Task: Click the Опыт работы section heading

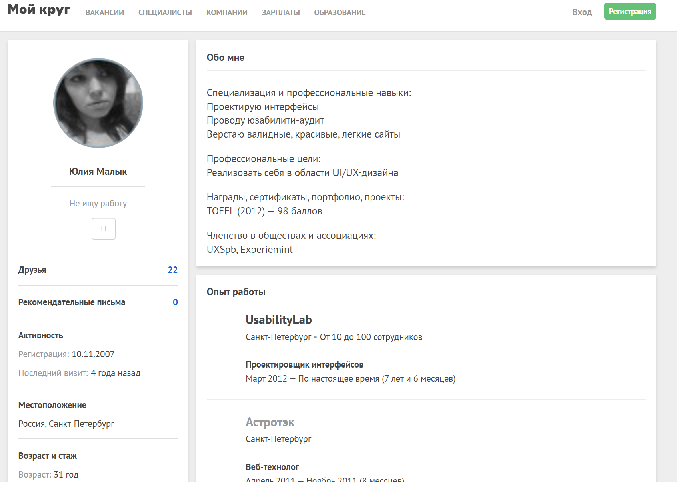Action: [236, 292]
